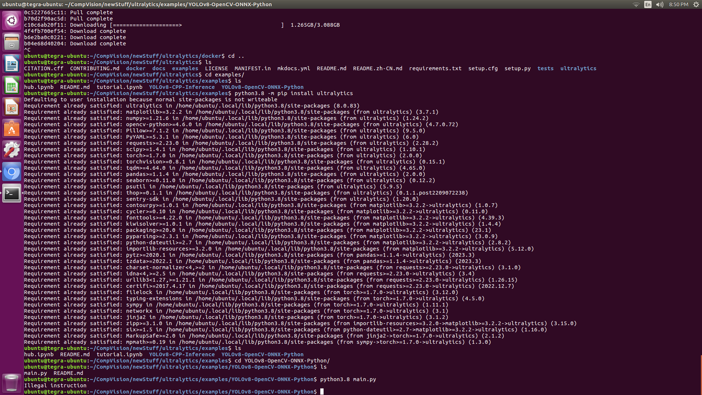Click the 'certifi>=2017.4.17' requirement line
Viewport: 702px width, 395px height.
click(x=269, y=286)
